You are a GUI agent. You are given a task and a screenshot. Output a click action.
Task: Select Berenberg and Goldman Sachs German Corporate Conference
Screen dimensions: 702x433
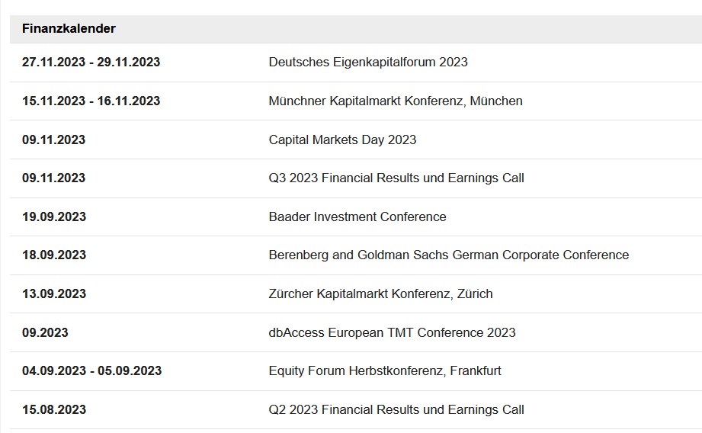(x=449, y=255)
